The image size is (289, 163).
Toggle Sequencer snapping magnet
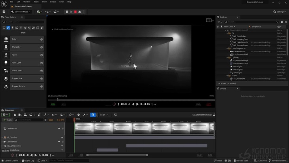(93, 115)
